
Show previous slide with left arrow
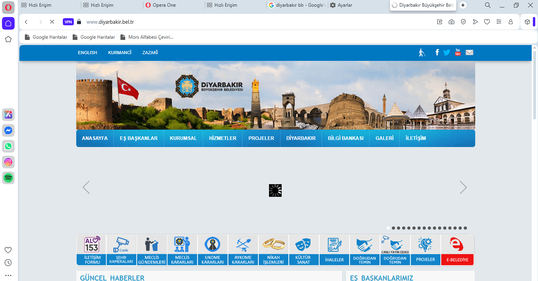(86, 187)
